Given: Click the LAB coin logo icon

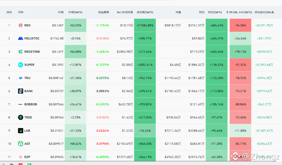Looking at the screenshot, I should [20, 130].
